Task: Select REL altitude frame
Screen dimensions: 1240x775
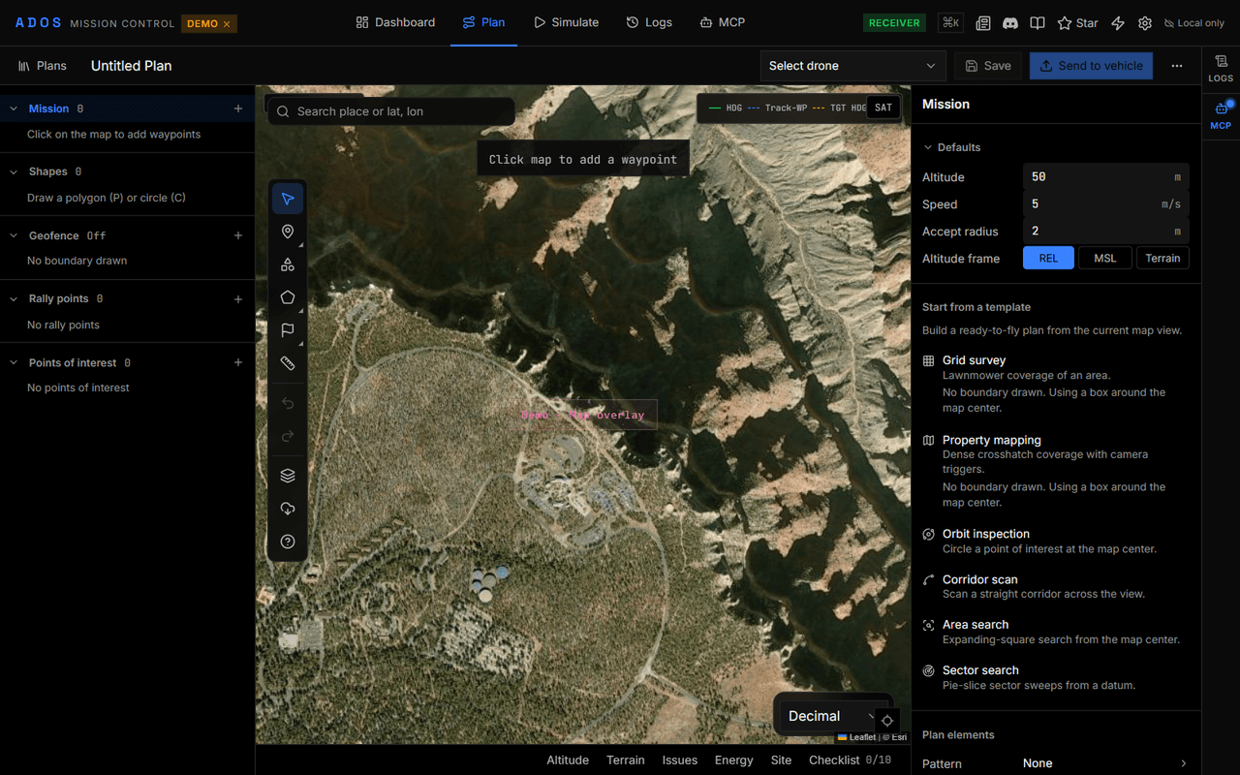Action: tap(1048, 258)
